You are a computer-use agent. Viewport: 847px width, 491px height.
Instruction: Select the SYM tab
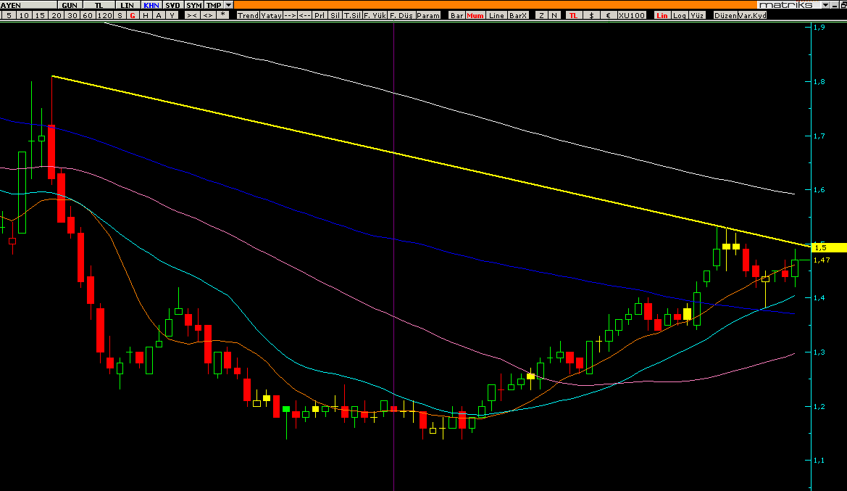[x=194, y=5]
